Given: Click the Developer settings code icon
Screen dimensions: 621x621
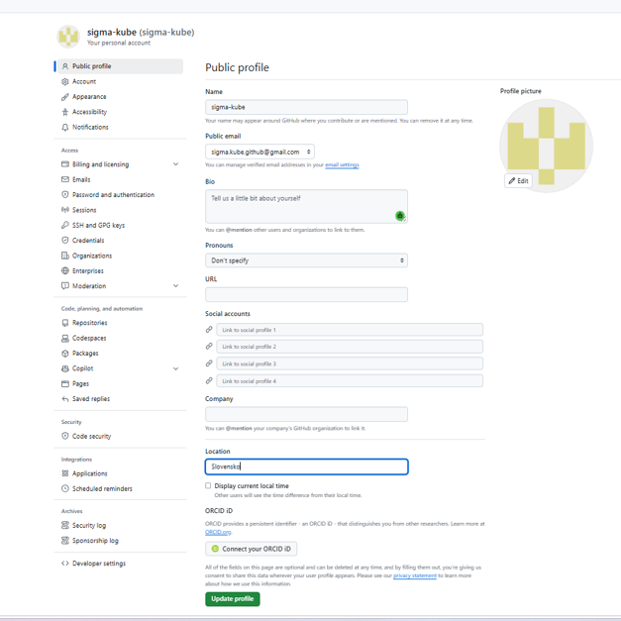Looking at the screenshot, I should coord(65,564).
